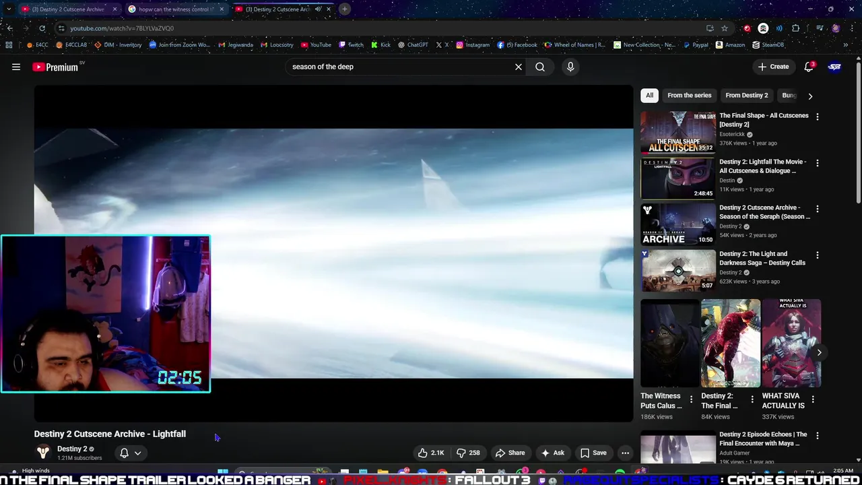Viewport: 862px width, 485px height.
Task: Open the Facebook bookmark
Action: pyautogui.click(x=517, y=45)
